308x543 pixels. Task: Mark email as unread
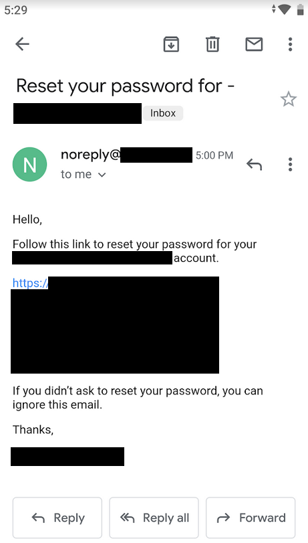[254, 44]
